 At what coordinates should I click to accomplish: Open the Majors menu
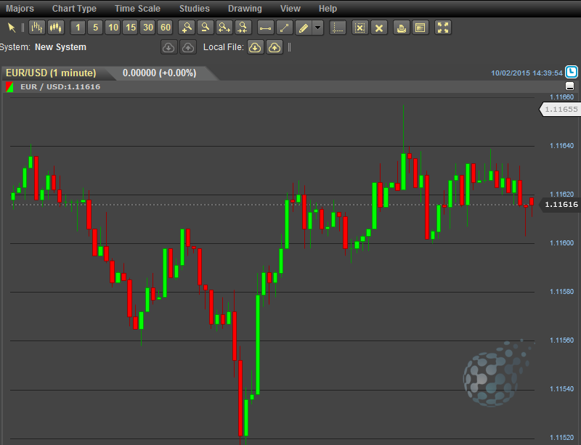(x=20, y=9)
